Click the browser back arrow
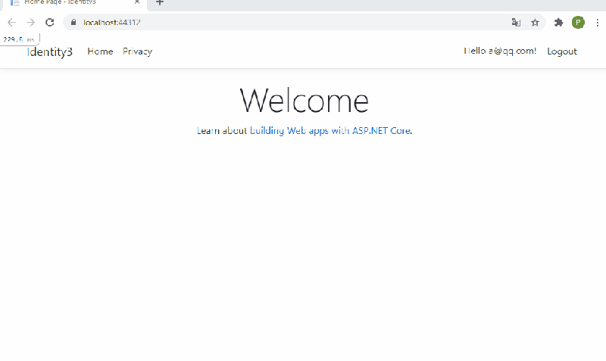Viewport: 606px width, 361px height. click(x=11, y=23)
